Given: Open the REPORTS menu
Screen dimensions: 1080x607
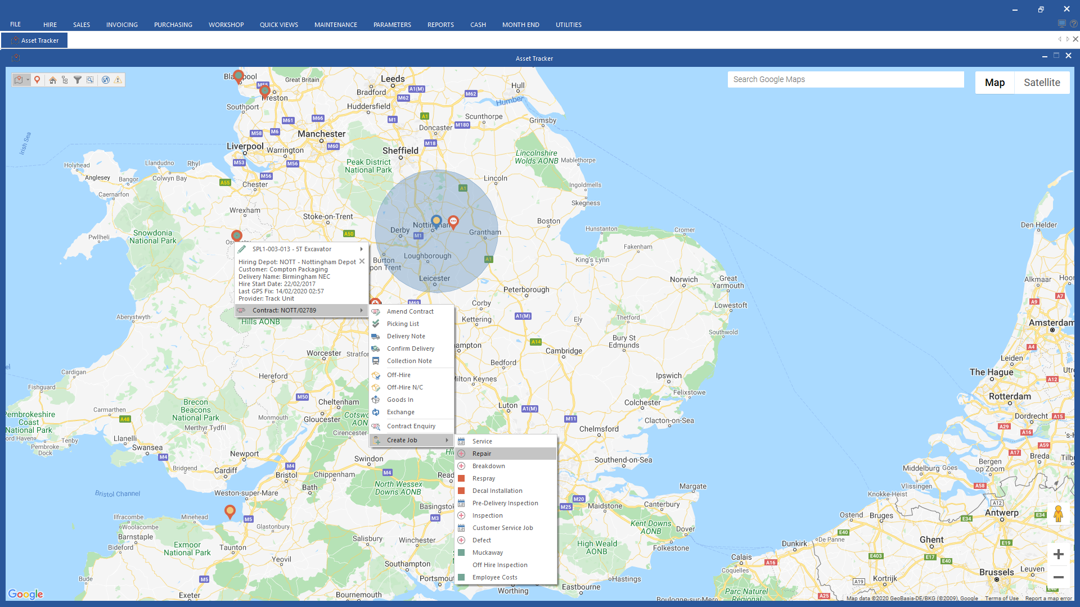Looking at the screenshot, I should tap(440, 25).
